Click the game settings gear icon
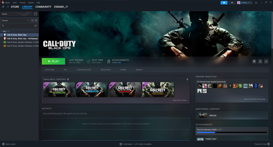The width and height of the screenshot is (273, 147). click(x=254, y=61)
